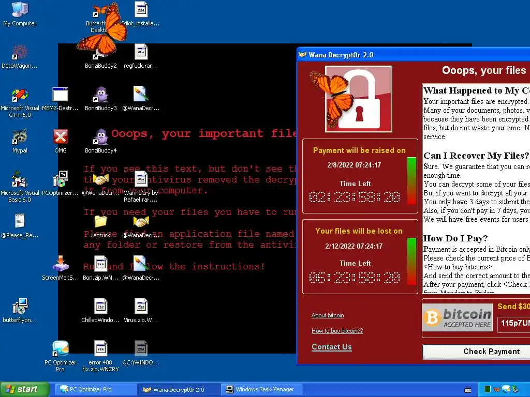
Task: Select the MEMZ-Destr... desktop icon
Action: pos(60,99)
